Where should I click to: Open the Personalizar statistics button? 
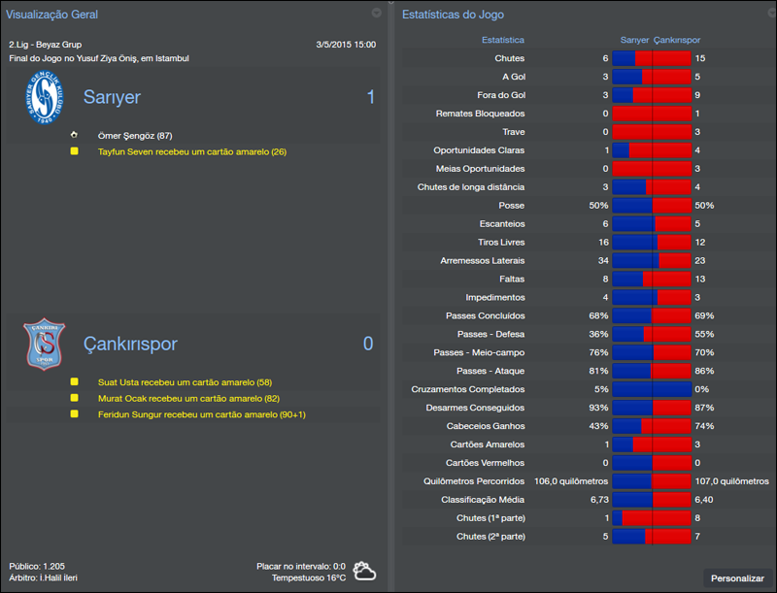pyautogui.click(x=737, y=578)
